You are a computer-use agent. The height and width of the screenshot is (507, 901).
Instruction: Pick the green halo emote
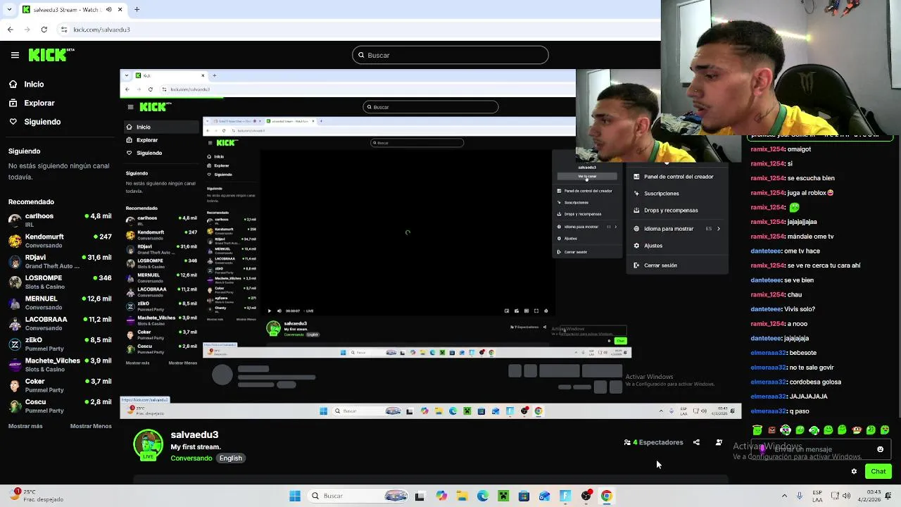pyautogui.click(x=757, y=430)
